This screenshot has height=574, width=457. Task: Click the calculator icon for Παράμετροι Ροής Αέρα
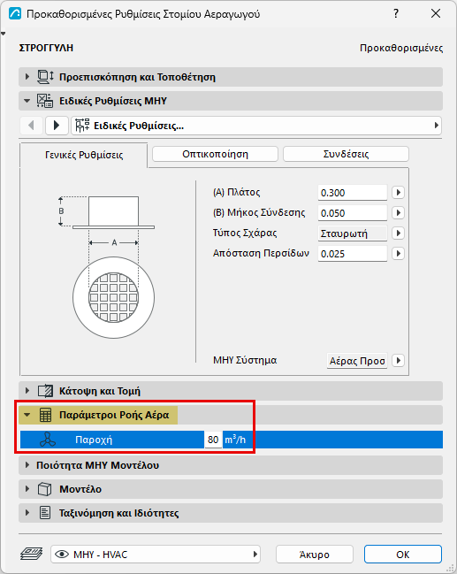(x=45, y=415)
